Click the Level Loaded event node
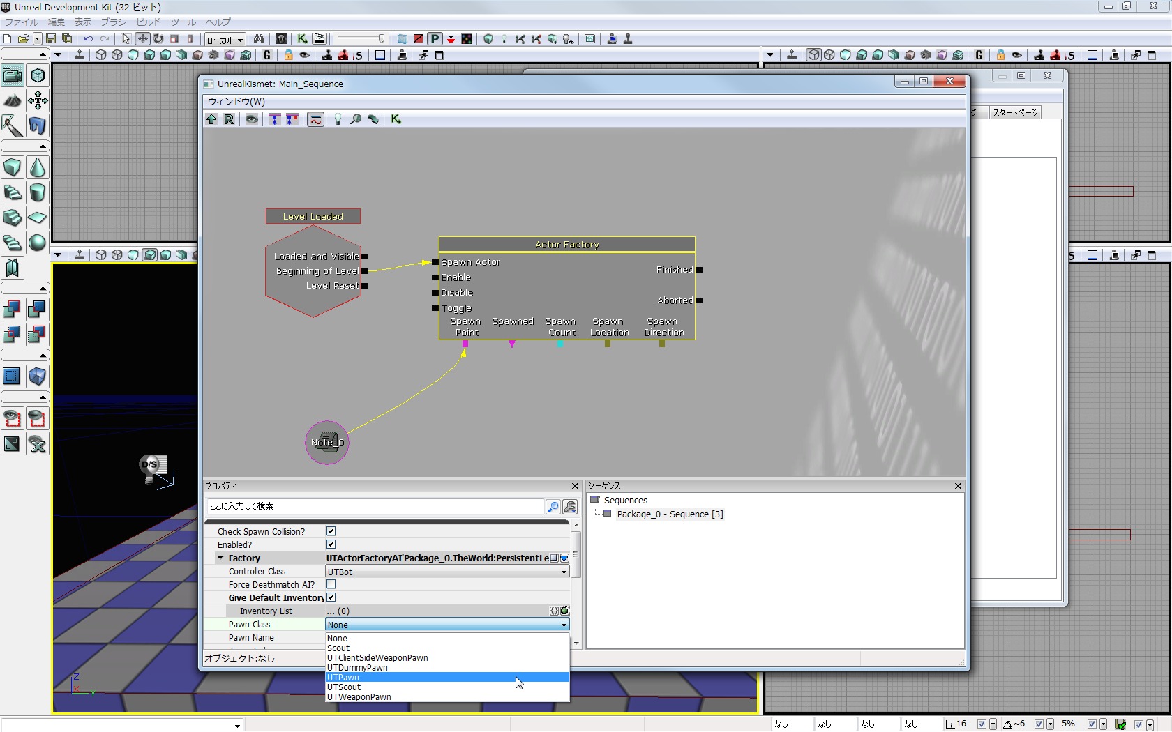 click(313, 217)
